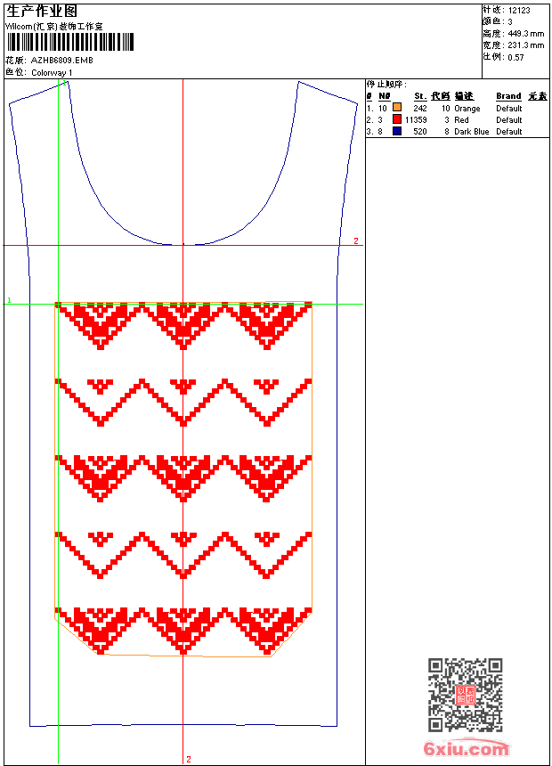Click the Dark Blue color swatch in row 3
The width and height of the screenshot is (552, 766).
click(x=397, y=131)
